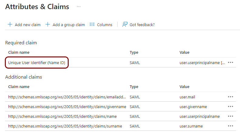240x136 pixels.
Task: Open the ellipsis menu next to the page title
Action: [x=79, y=7]
